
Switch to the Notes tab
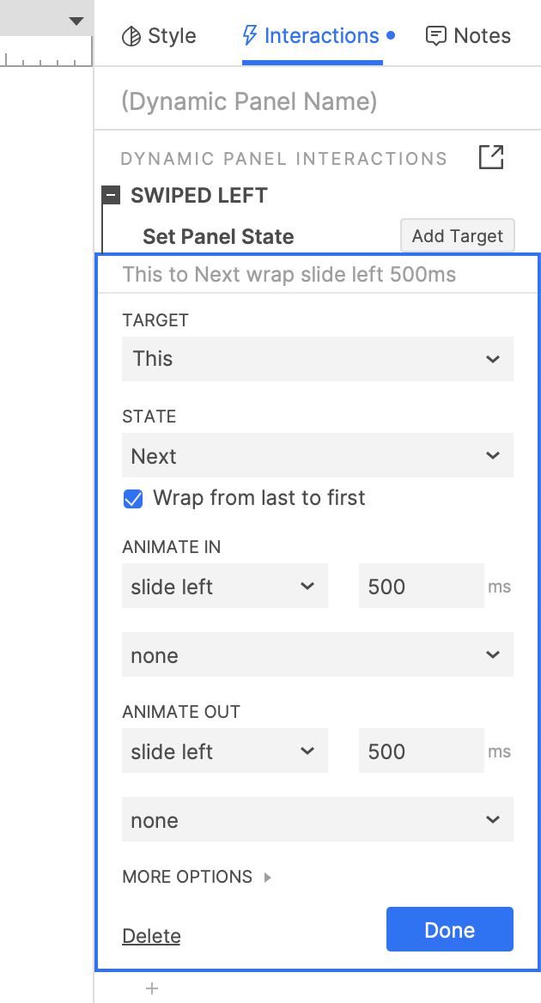(468, 36)
